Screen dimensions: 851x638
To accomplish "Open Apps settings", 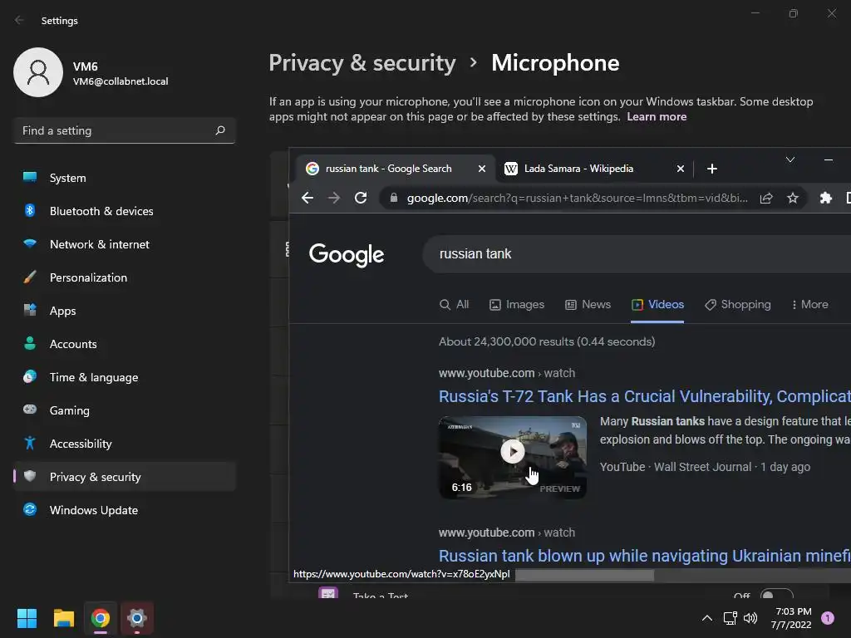I will click(125, 311).
